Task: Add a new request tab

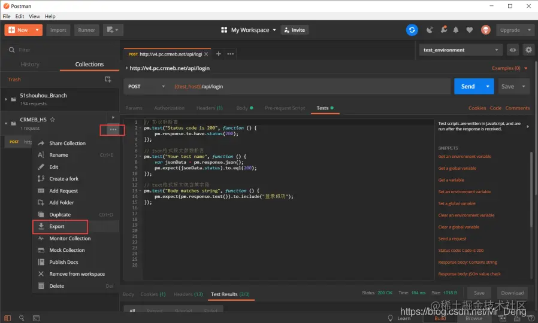Action: click(x=218, y=54)
